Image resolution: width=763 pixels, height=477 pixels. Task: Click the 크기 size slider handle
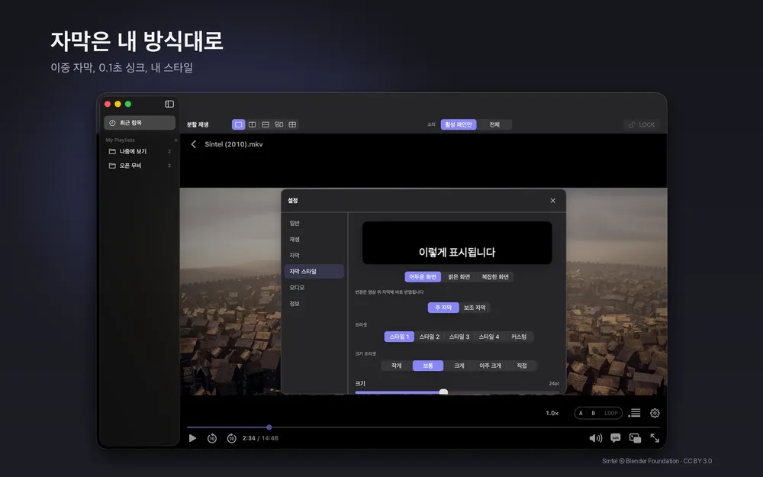pos(443,392)
